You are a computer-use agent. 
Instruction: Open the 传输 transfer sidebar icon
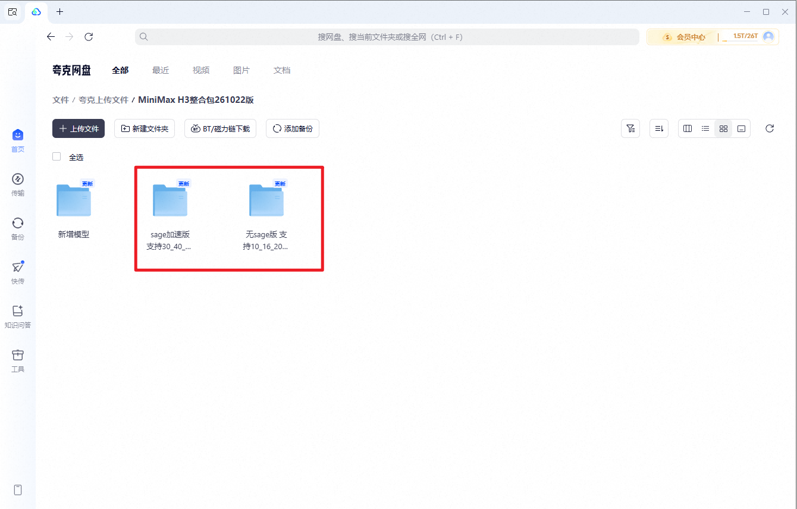pyautogui.click(x=18, y=179)
